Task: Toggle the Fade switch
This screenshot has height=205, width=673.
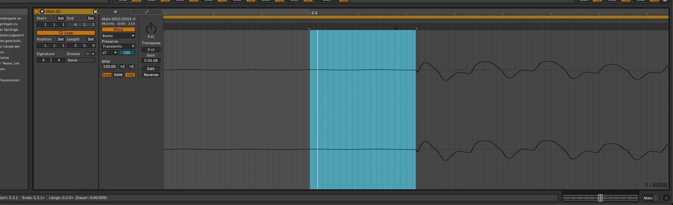Action: (x=107, y=75)
